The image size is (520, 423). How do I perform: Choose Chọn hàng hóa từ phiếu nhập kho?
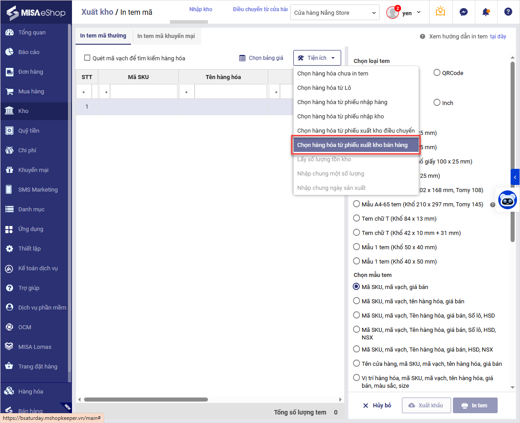356,116
